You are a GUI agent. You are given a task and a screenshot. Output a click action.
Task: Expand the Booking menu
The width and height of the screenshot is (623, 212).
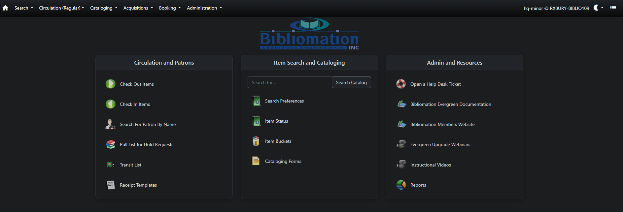click(x=170, y=8)
